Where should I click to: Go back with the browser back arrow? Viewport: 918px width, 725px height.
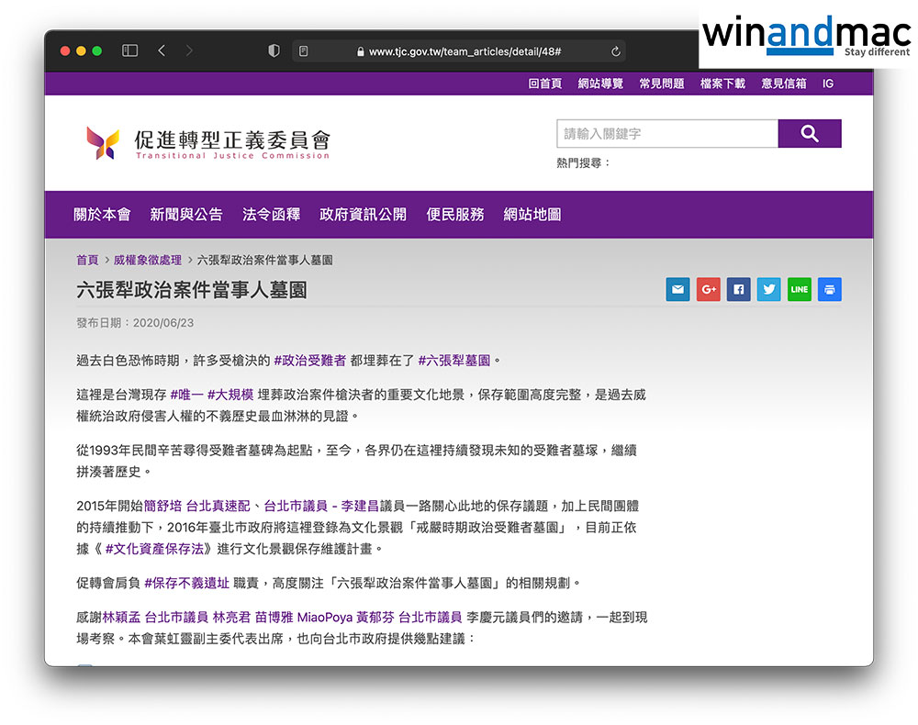162,51
